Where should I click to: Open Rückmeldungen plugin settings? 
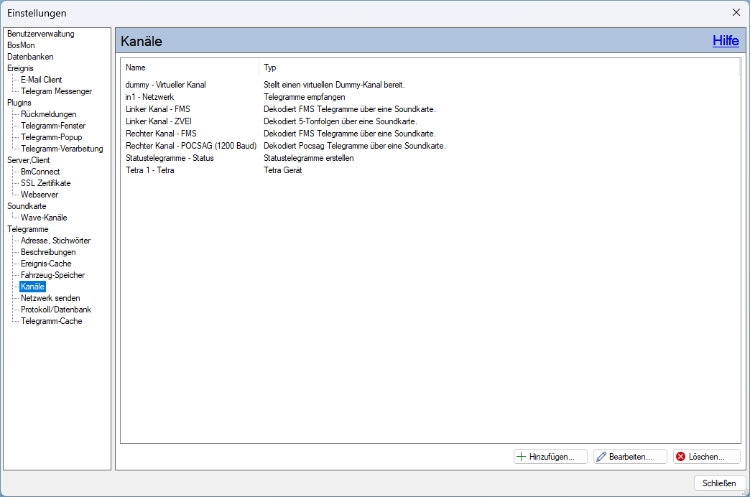(48, 114)
